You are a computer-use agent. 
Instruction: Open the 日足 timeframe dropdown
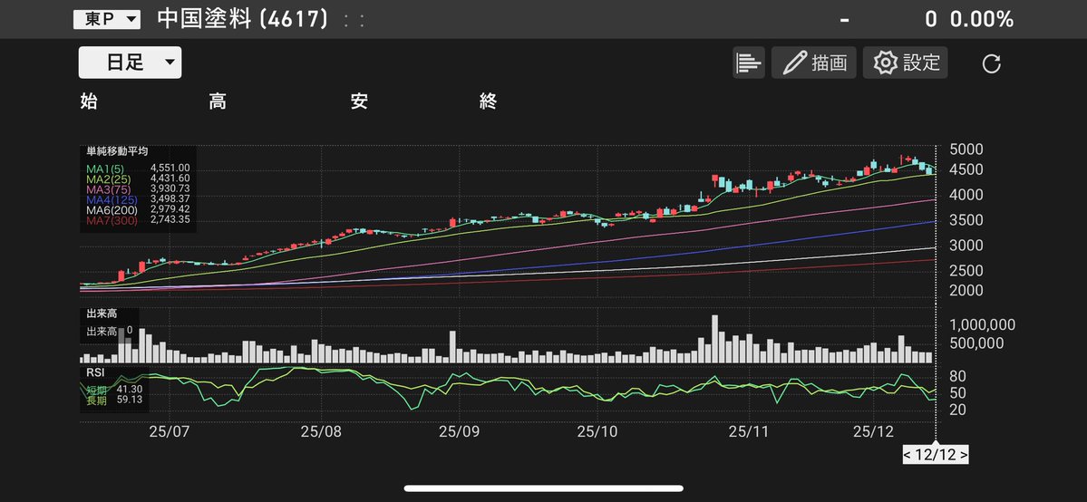131,63
